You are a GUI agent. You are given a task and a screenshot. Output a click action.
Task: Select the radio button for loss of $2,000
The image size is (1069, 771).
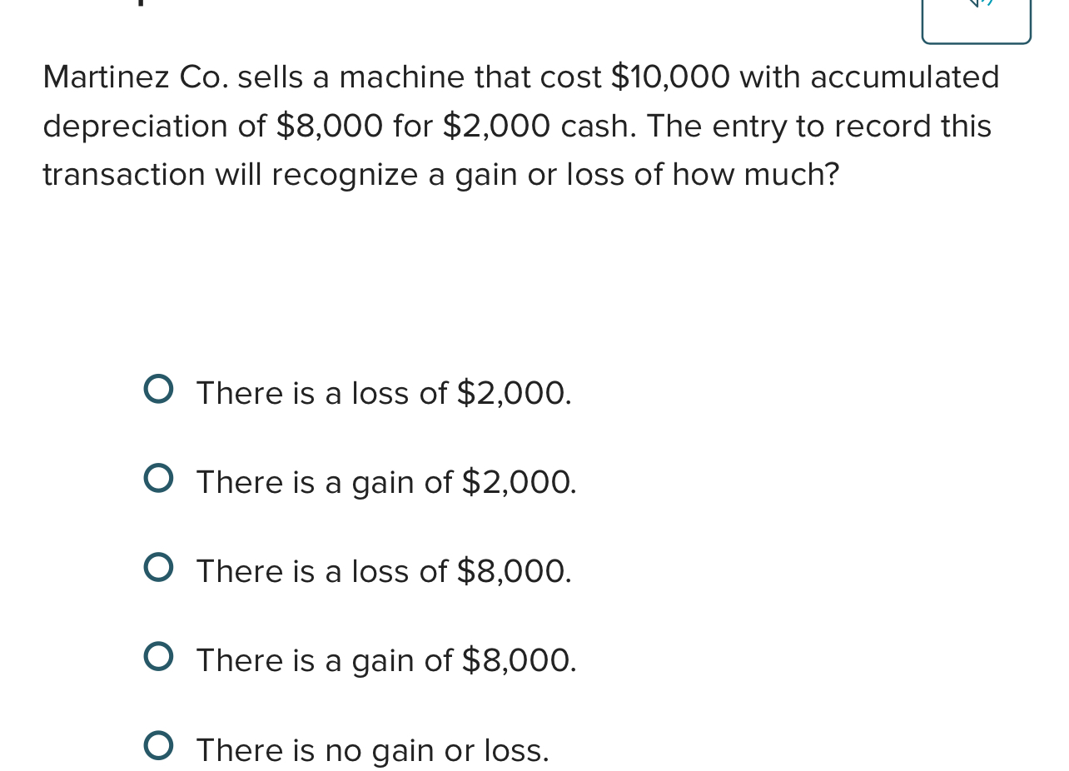(x=161, y=388)
